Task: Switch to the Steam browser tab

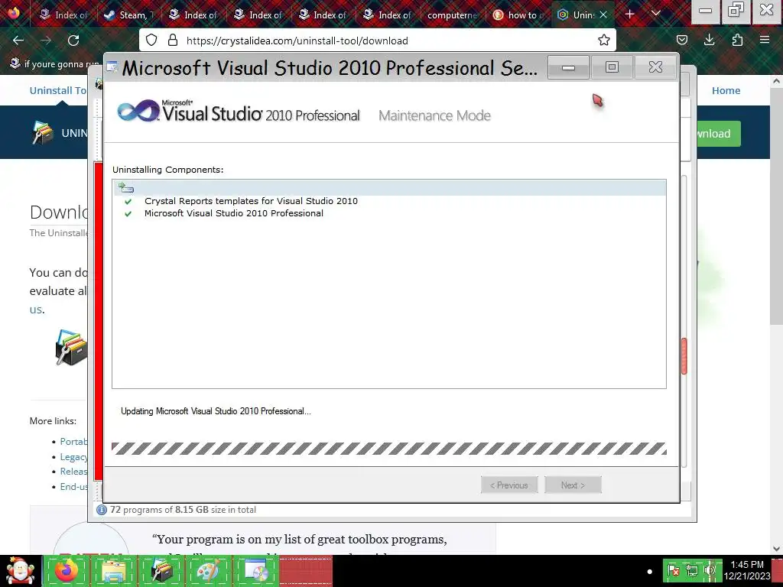Action: coord(128,15)
